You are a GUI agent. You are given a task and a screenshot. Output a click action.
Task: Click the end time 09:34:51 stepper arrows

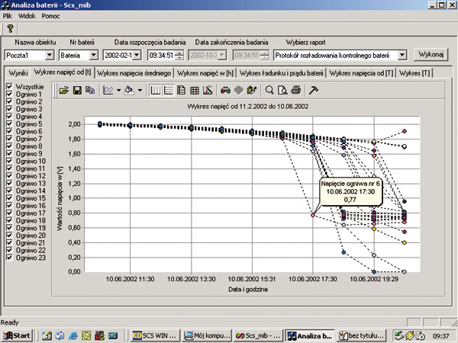(x=265, y=55)
